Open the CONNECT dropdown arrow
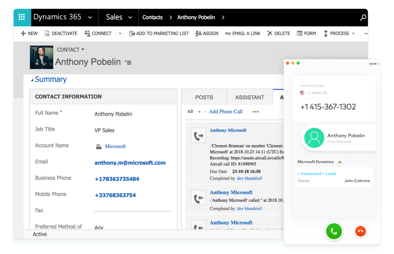Screen dimensions: 394x254 120,33
